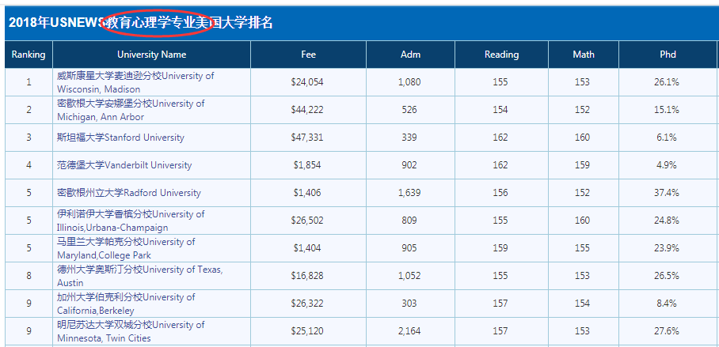Open University of Illinois, Urbana-Champaign link
The image size is (719, 347).
coord(131,221)
